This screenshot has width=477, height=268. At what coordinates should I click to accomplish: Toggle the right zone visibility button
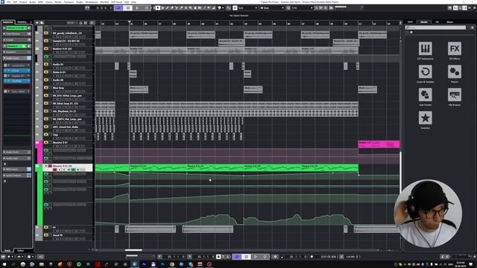pos(464,8)
